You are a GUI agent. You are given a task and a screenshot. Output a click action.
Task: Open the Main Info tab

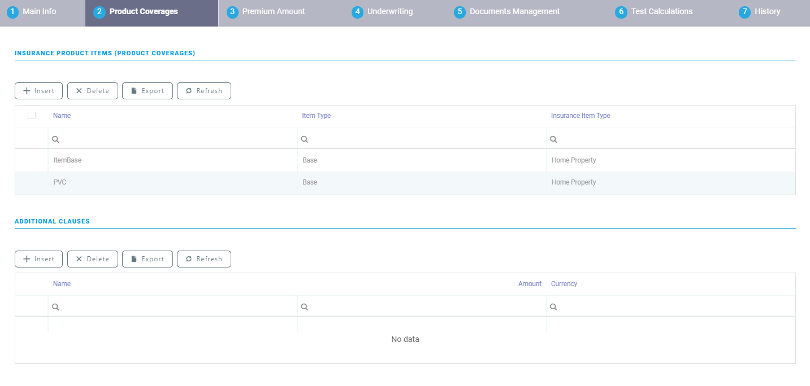pyautogui.click(x=39, y=12)
